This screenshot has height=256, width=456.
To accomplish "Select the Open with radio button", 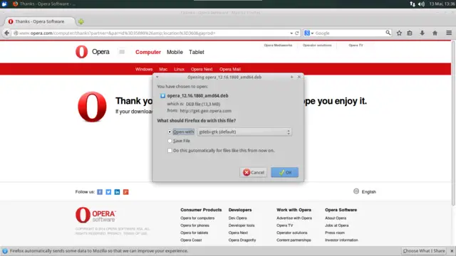I will 170,132.
